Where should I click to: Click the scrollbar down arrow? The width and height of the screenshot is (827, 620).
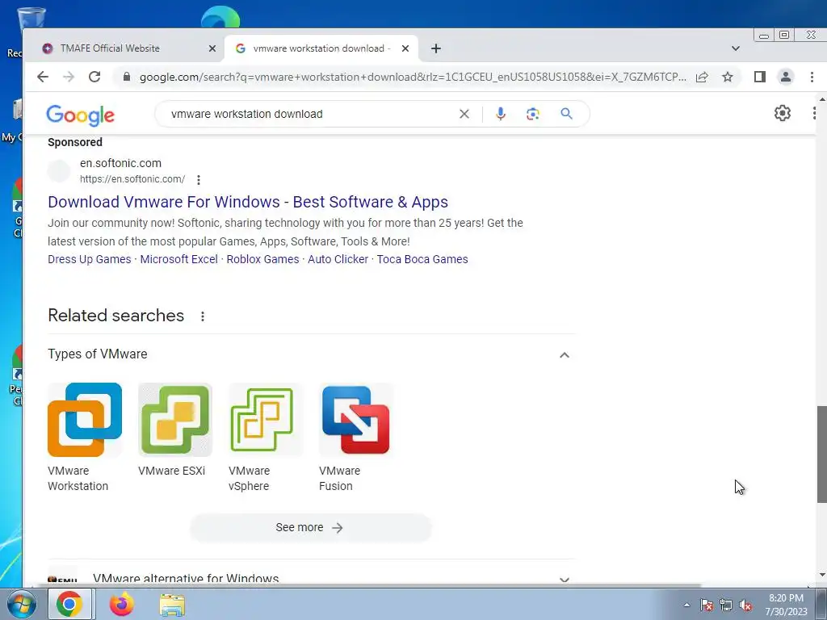[821, 575]
